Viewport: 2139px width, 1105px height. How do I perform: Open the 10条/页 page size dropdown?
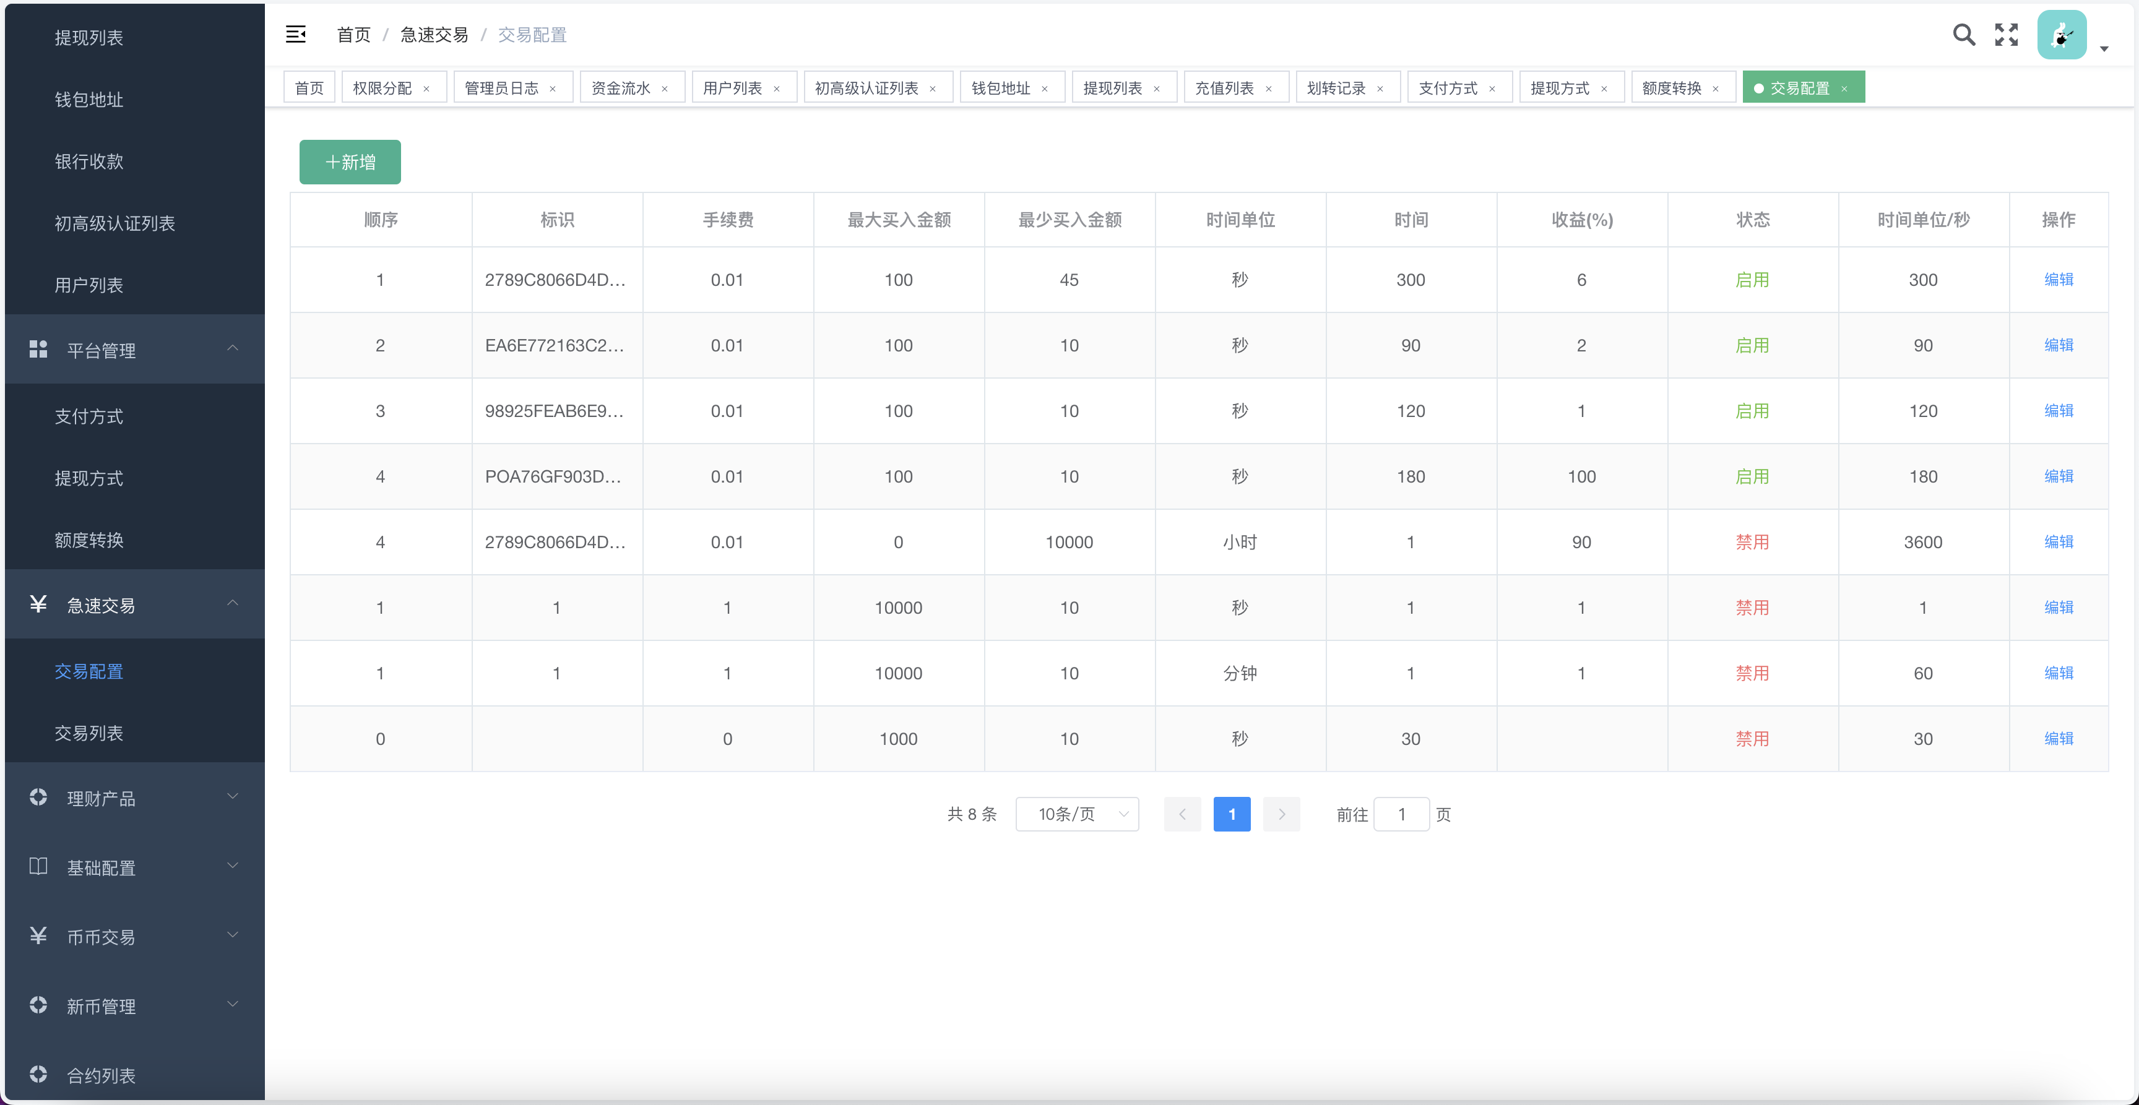coord(1077,814)
